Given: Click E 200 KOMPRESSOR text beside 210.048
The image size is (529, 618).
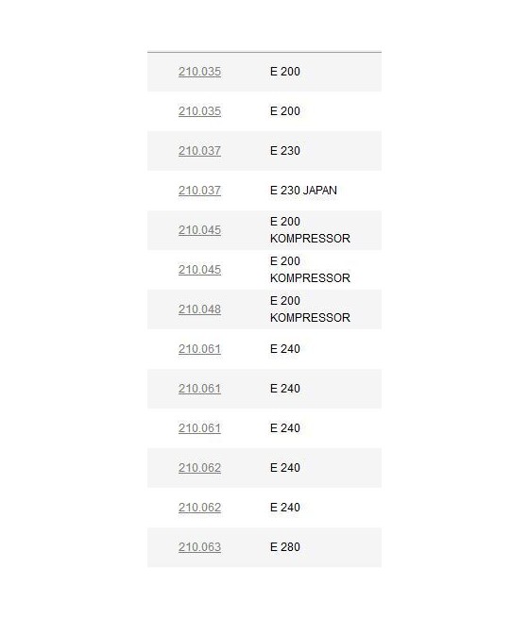Looking at the screenshot, I should coord(310,309).
